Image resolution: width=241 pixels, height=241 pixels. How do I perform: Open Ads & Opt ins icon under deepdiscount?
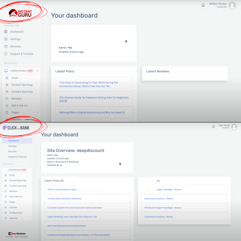(x=6, y=196)
